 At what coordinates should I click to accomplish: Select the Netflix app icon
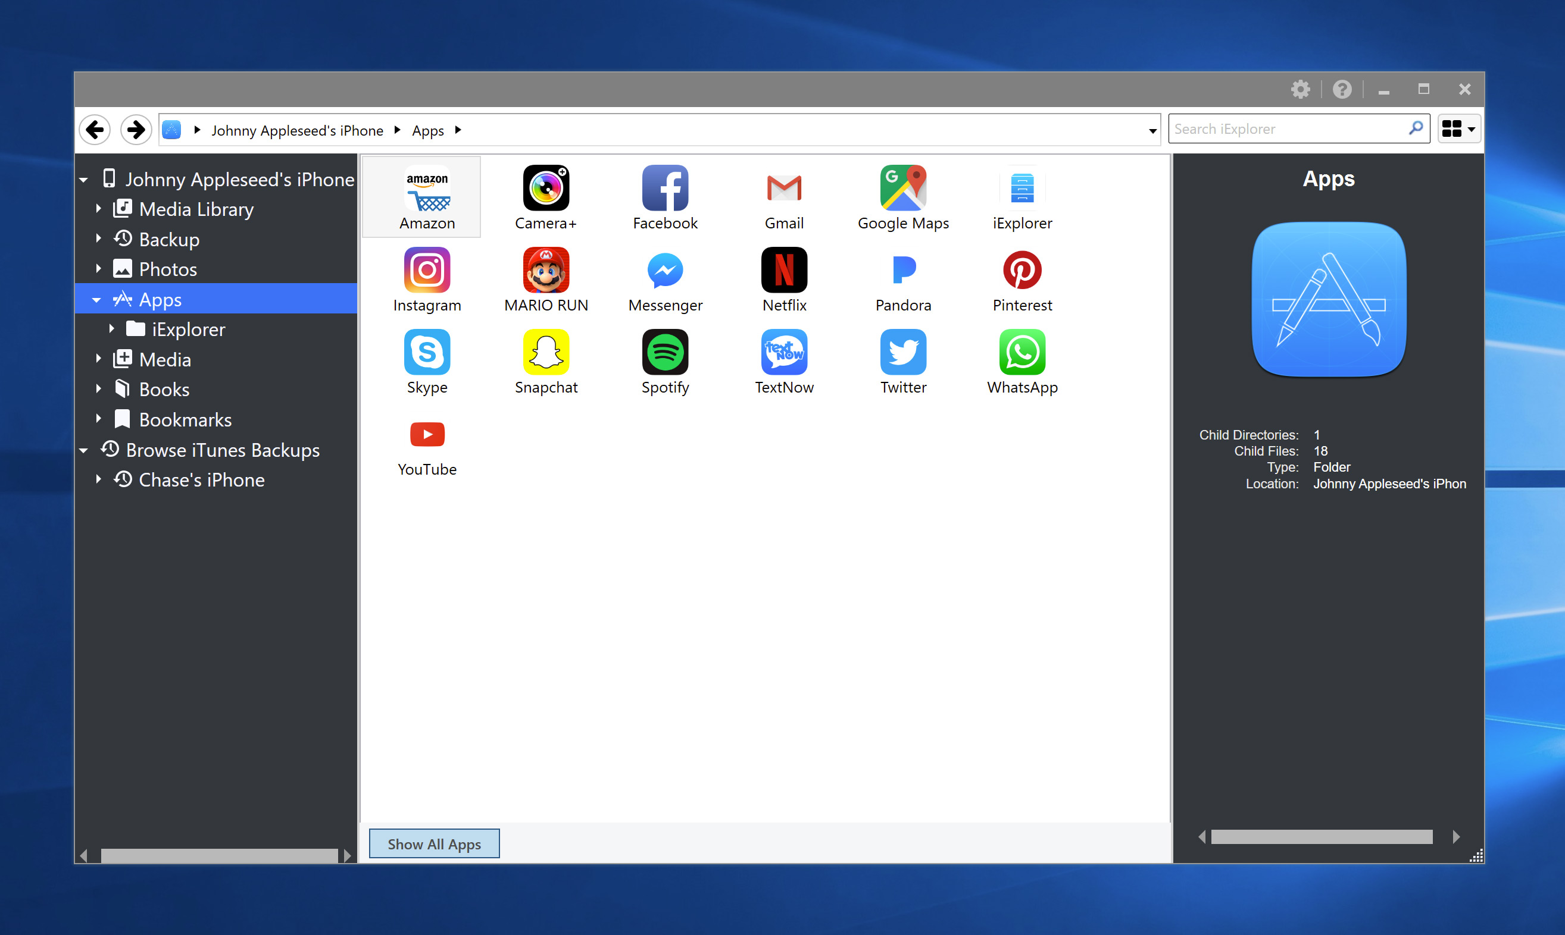coord(785,270)
